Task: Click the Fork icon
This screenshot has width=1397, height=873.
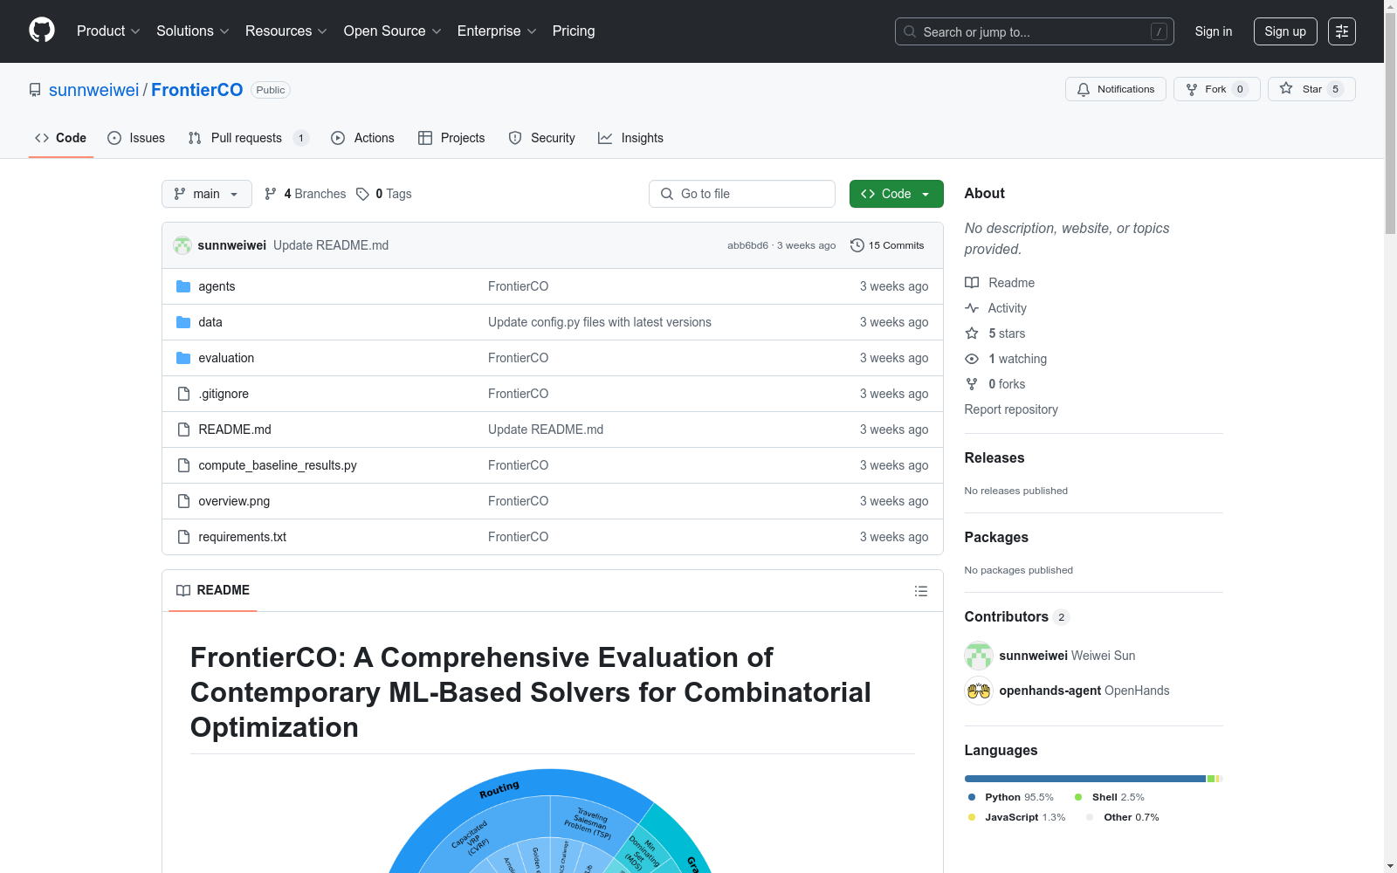Action: click(x=1192, y=89)
